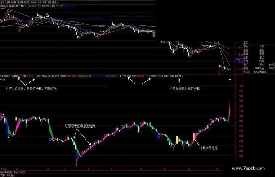This screenshot has width=275, height=177.
Task: Click the 量比 field in quote panel
Action: point(262,57)
